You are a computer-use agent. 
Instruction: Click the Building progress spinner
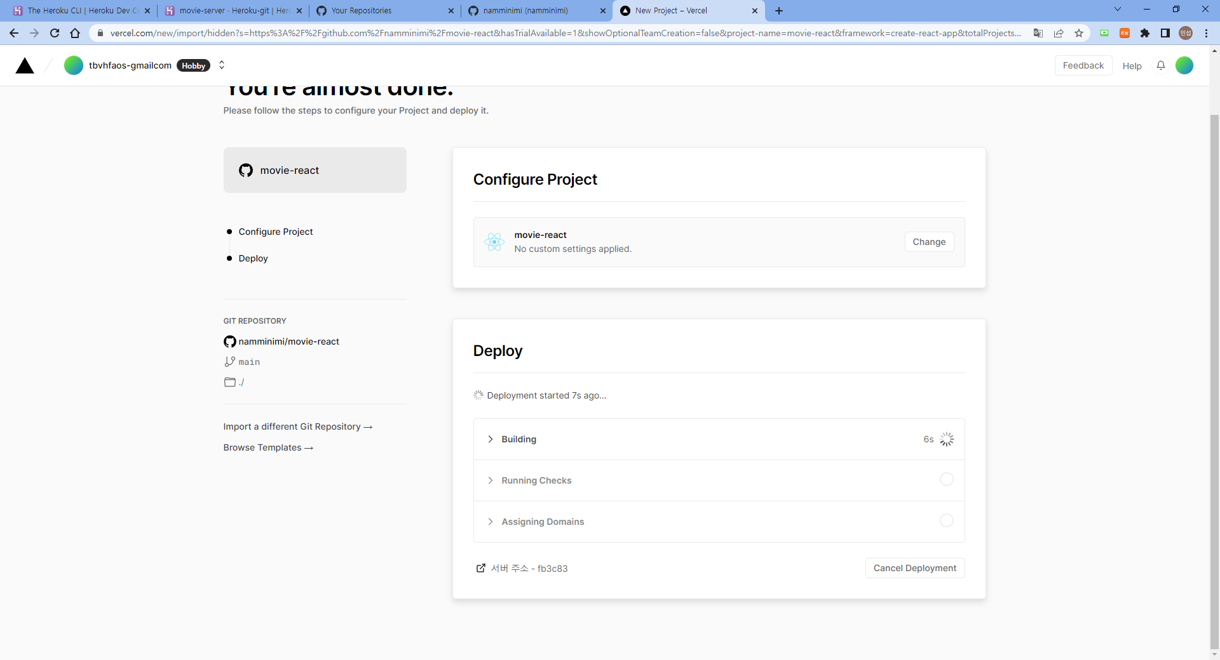[947, 439]
